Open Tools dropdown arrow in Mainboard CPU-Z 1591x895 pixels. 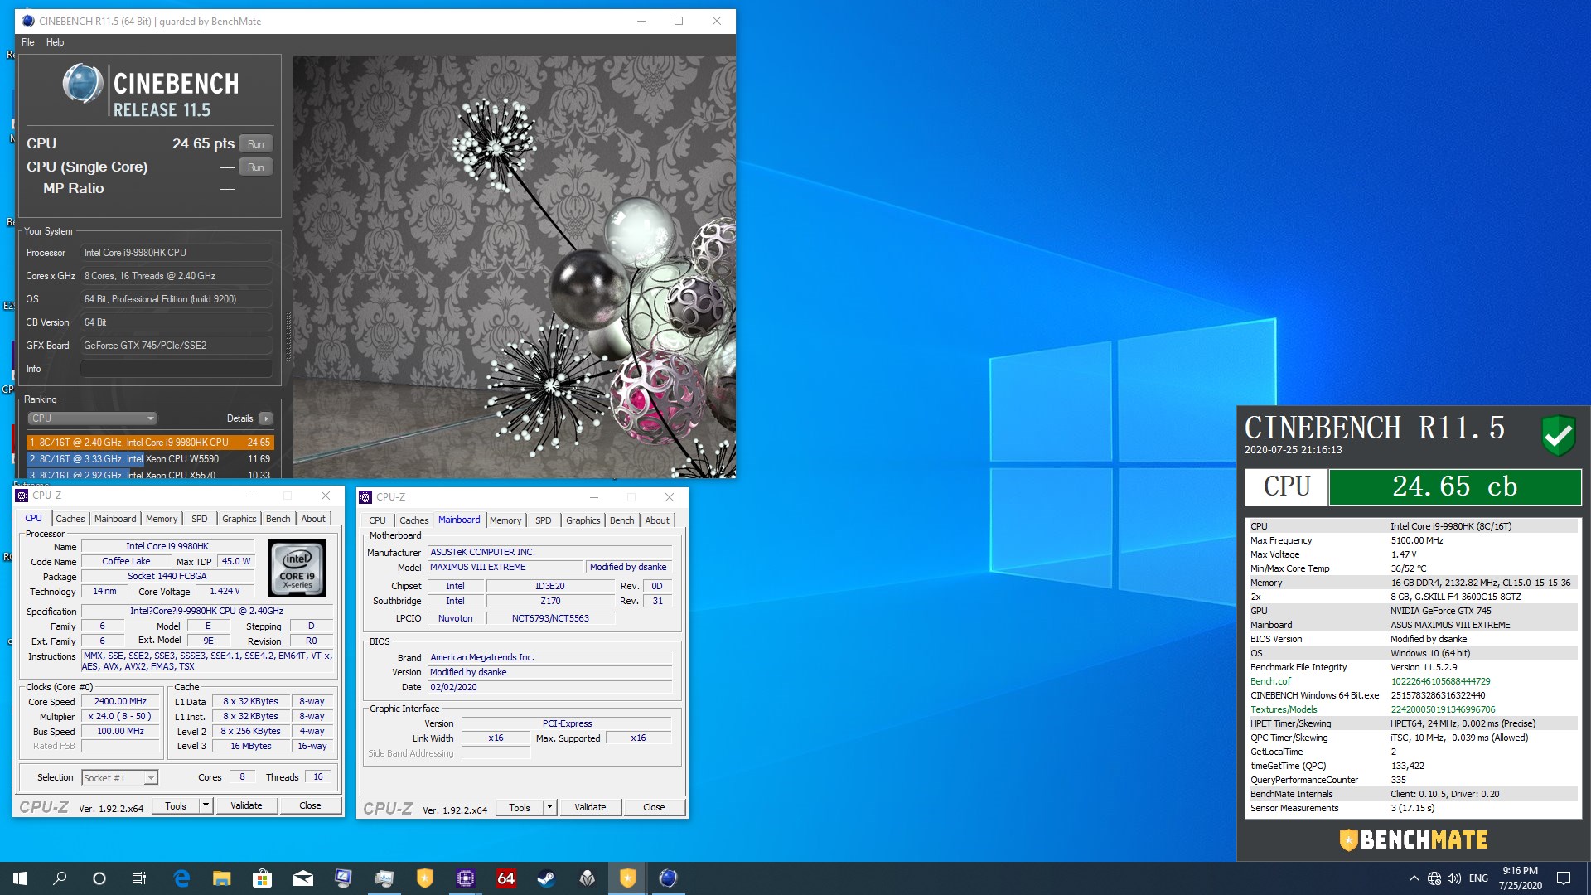(549, 807)
